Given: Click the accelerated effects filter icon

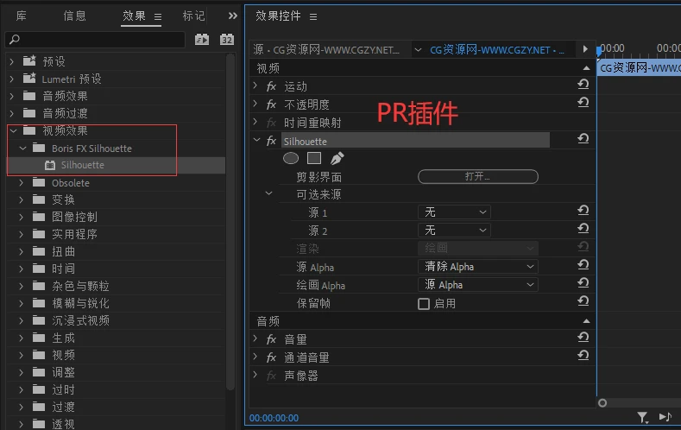Looking at the screenshot, I should pos(202,40).
